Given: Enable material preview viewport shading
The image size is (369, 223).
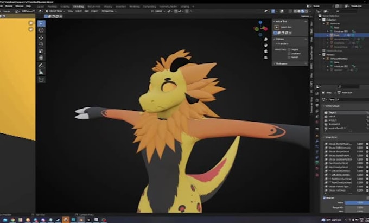Looking at the screenshot, I should click(303, 11).
